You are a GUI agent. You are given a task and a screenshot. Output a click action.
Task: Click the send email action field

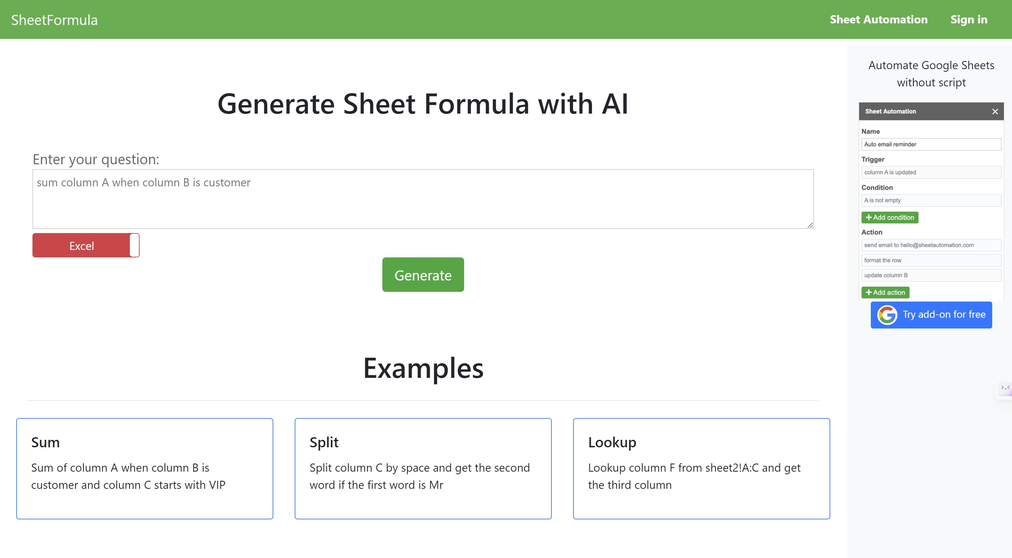(x=931, y=245)
